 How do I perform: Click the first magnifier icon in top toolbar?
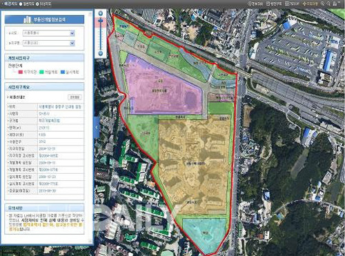(x=323, y=3)
